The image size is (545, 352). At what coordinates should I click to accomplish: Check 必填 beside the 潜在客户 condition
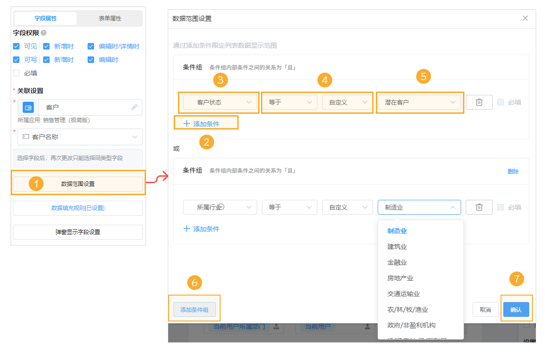500,102
